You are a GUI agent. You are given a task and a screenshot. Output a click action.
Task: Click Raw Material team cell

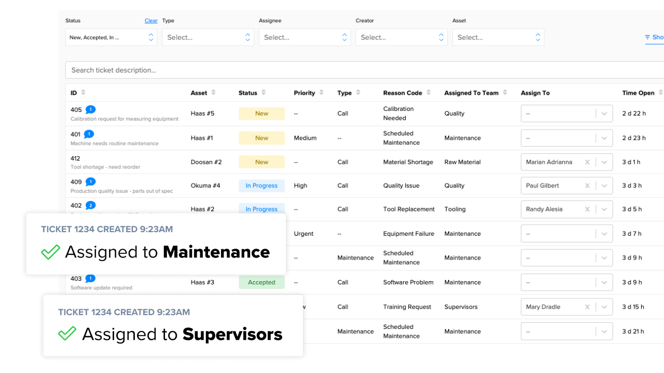(x=463, y=162)
